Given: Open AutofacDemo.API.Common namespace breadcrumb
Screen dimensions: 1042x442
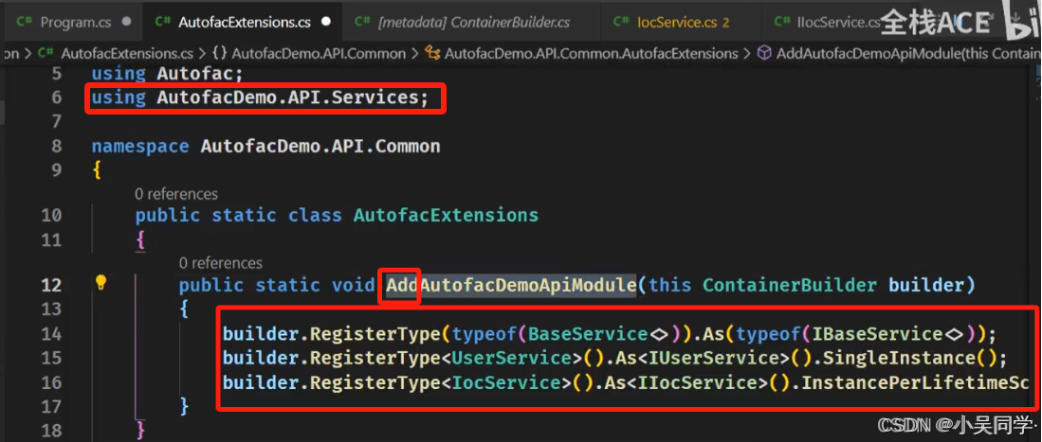Looking at the screenshot, I should (x=319, y=53).
